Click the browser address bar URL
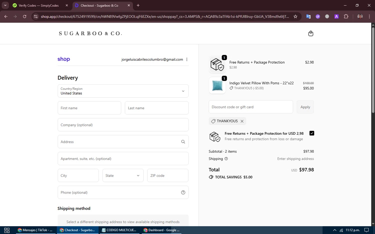 [165, 16]
